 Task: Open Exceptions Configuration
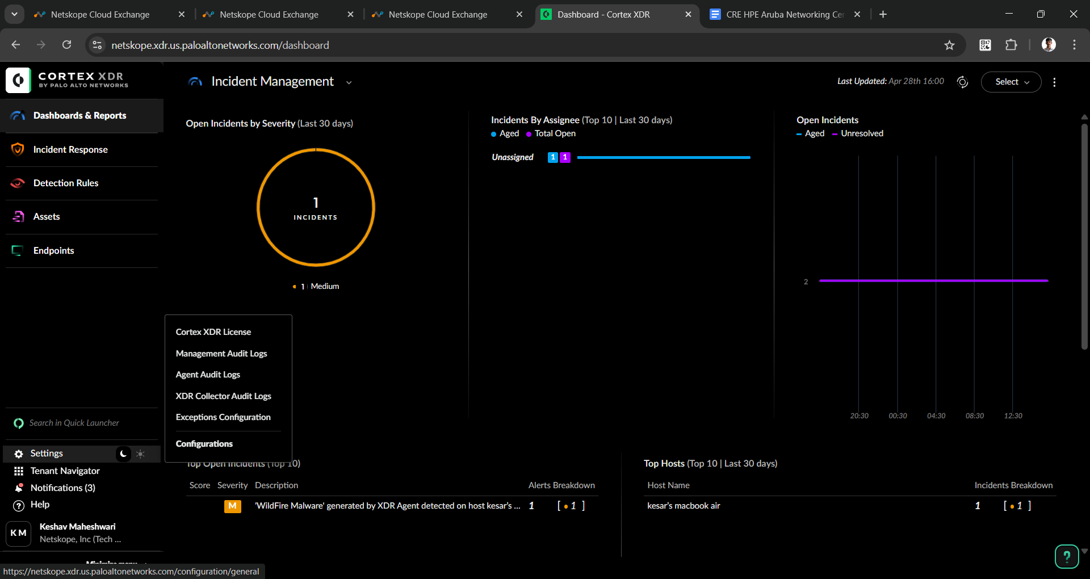click(223, 417)
